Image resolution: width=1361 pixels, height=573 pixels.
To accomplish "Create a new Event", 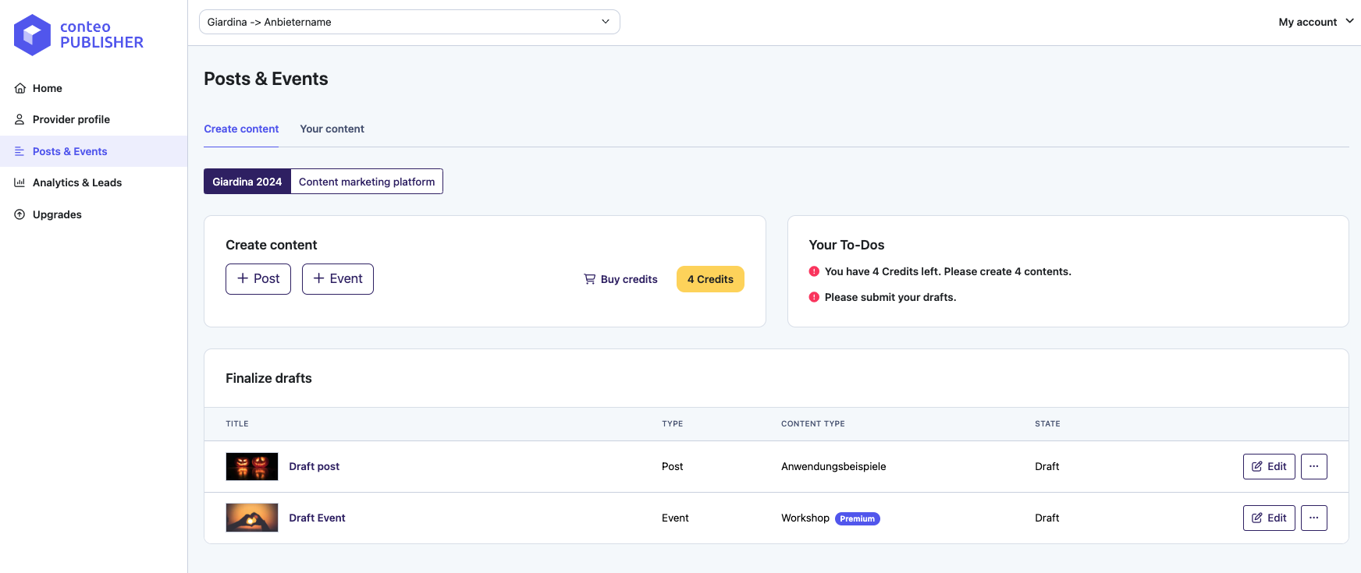I will tap(338, 279).
